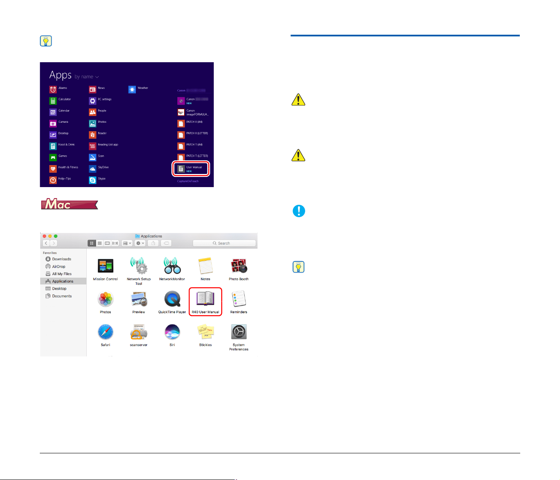560x480 pixels.
Task: Click the Finder Share toolbar button
Action: coord(153,243)
